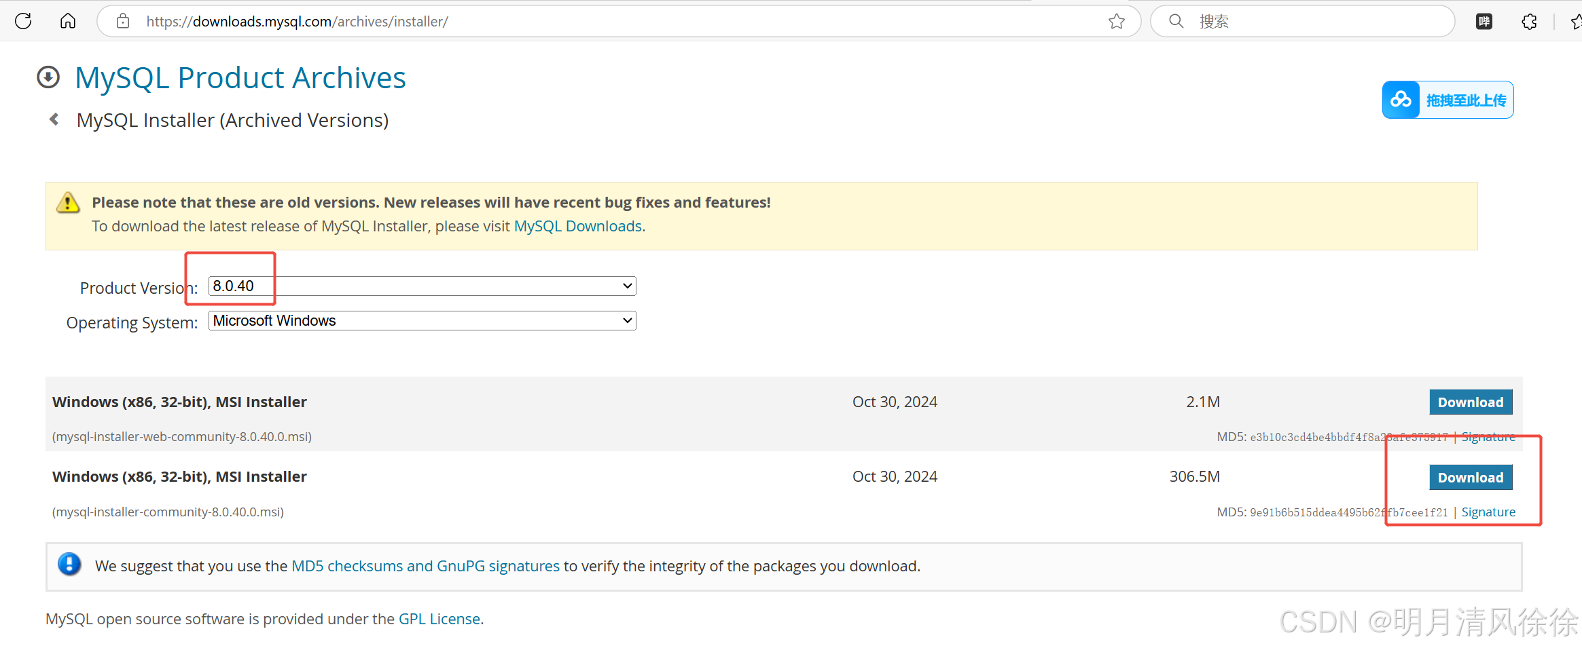Open the Operating System dropdown
This screenshot has width=1582, height=648.
(x=422, y=320)
